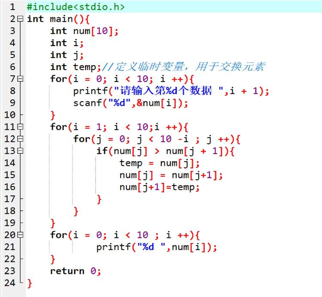Click the closing brace on line 19
Viewport: 322px width, 297px height.
53,223
